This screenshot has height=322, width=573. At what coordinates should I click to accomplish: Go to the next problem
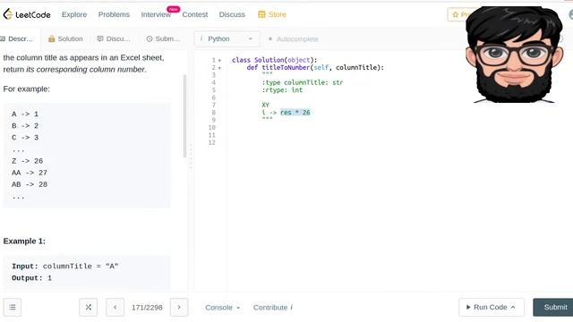(179, 307)
